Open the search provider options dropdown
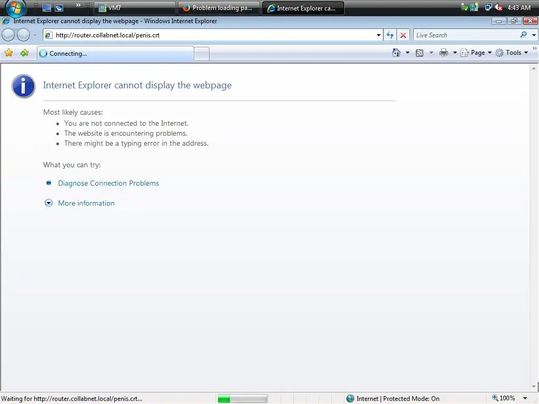Screen dimensions: 539x404 tap(534, 35)
